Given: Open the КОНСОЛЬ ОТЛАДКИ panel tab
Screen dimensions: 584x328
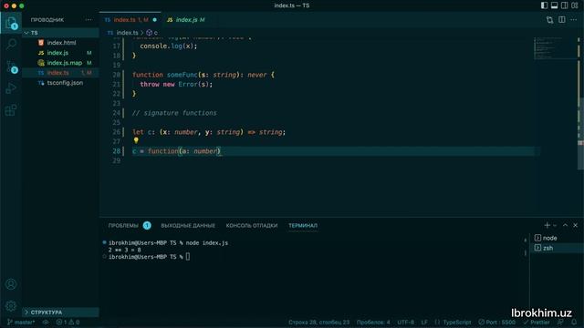Looking at the screenshot, I should [x=252, y=225].
